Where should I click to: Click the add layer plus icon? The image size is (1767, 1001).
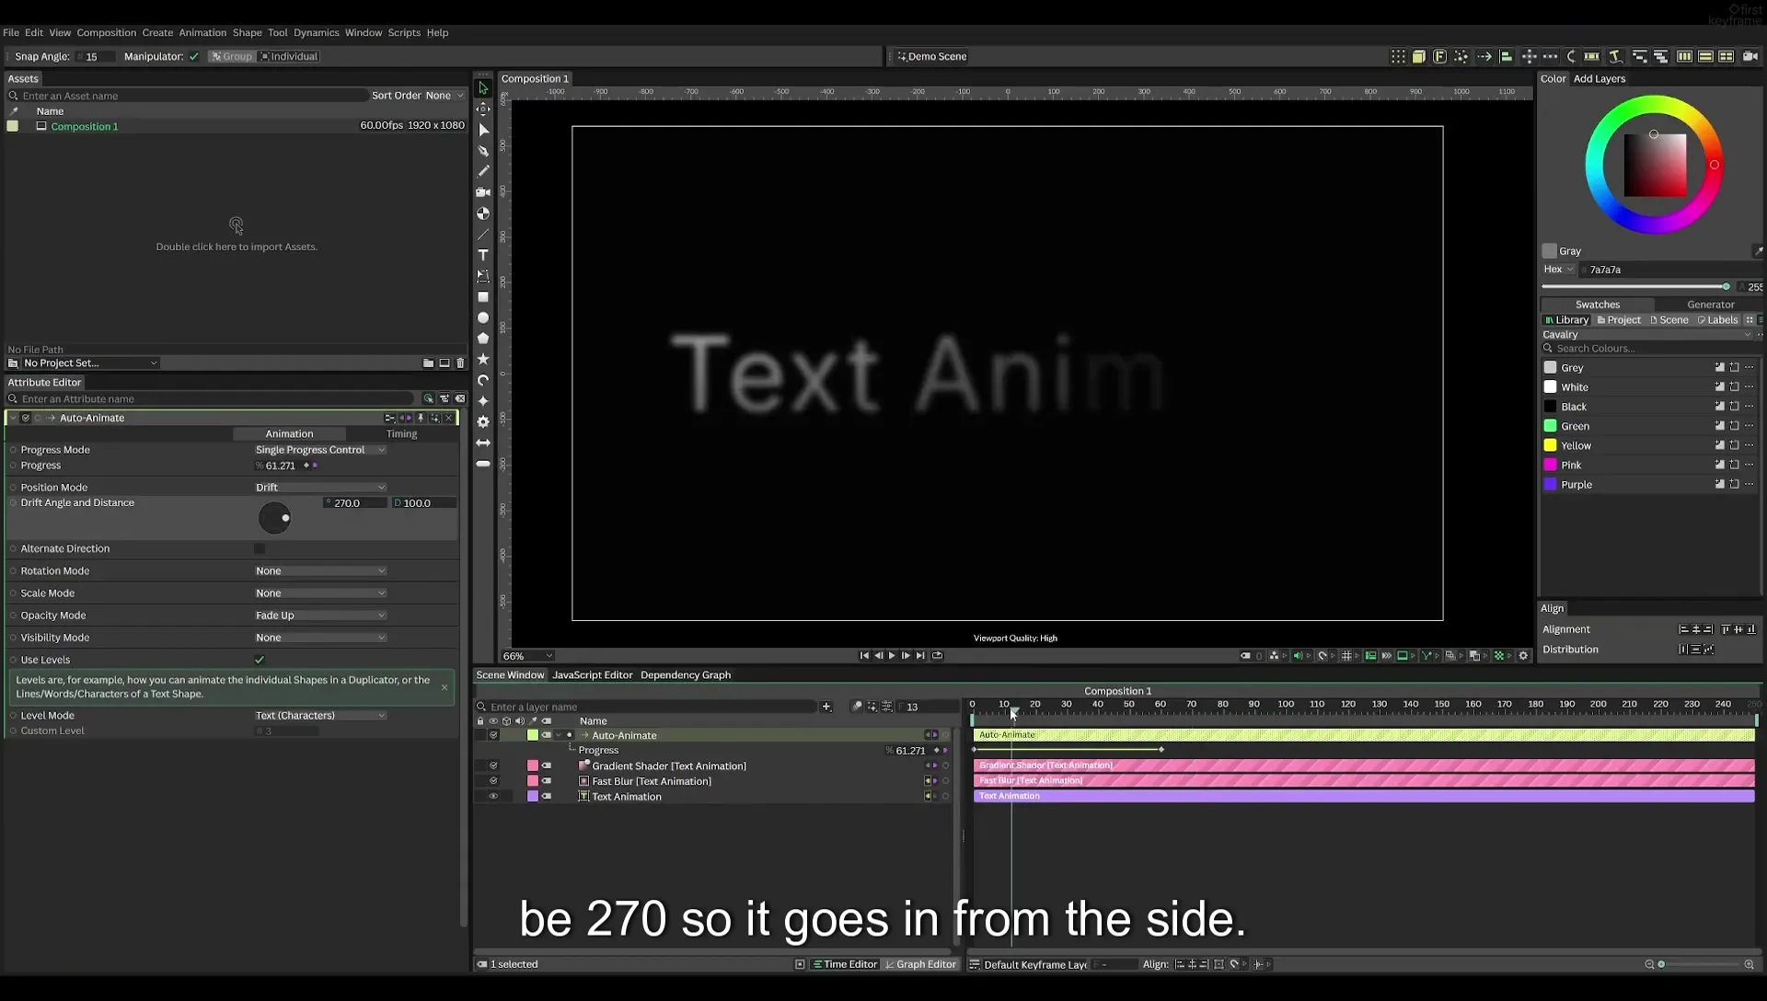[x=826, y=707]
